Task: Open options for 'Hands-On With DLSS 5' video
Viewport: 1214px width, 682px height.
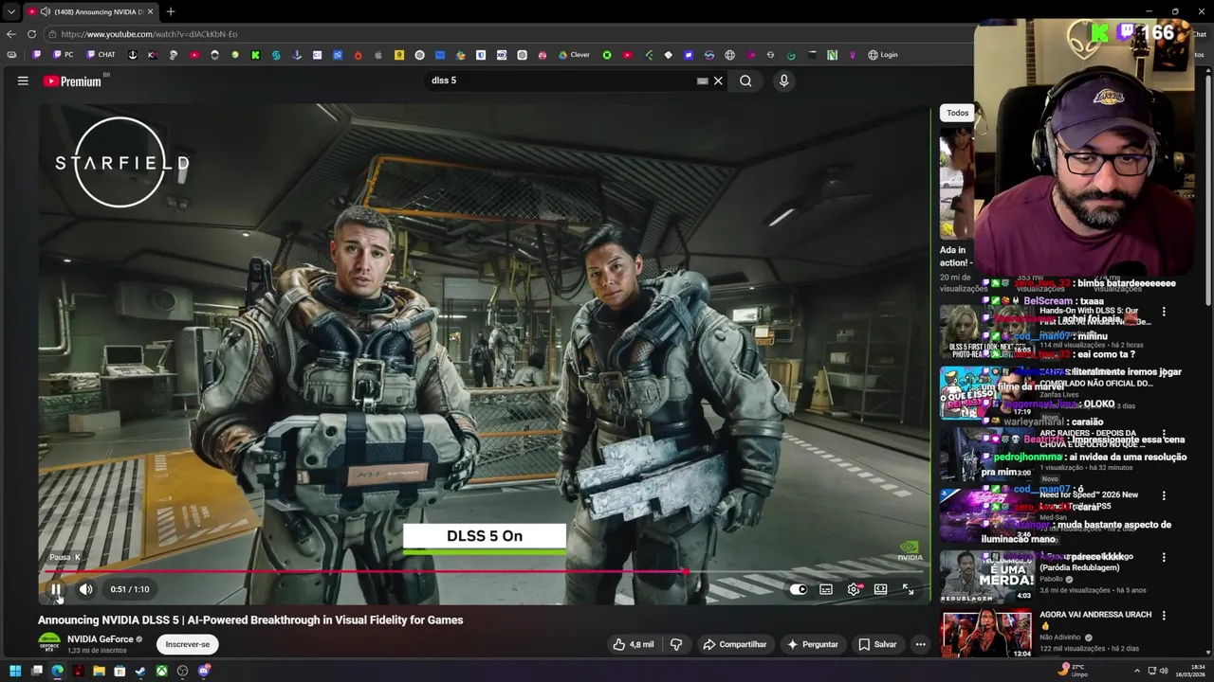Action: pyautogui.click(x=1164, y=312)
